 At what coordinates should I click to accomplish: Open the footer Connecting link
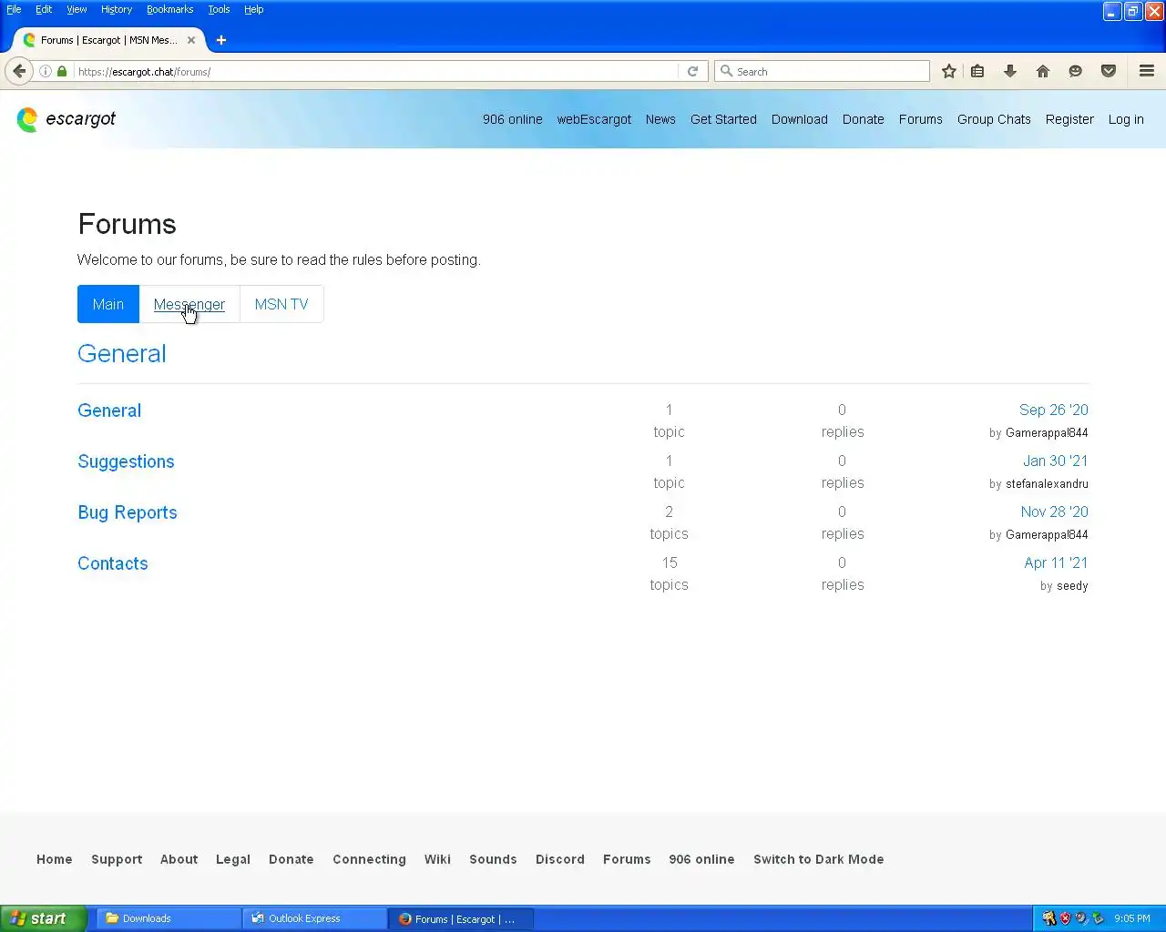click(x=369, y=859)
